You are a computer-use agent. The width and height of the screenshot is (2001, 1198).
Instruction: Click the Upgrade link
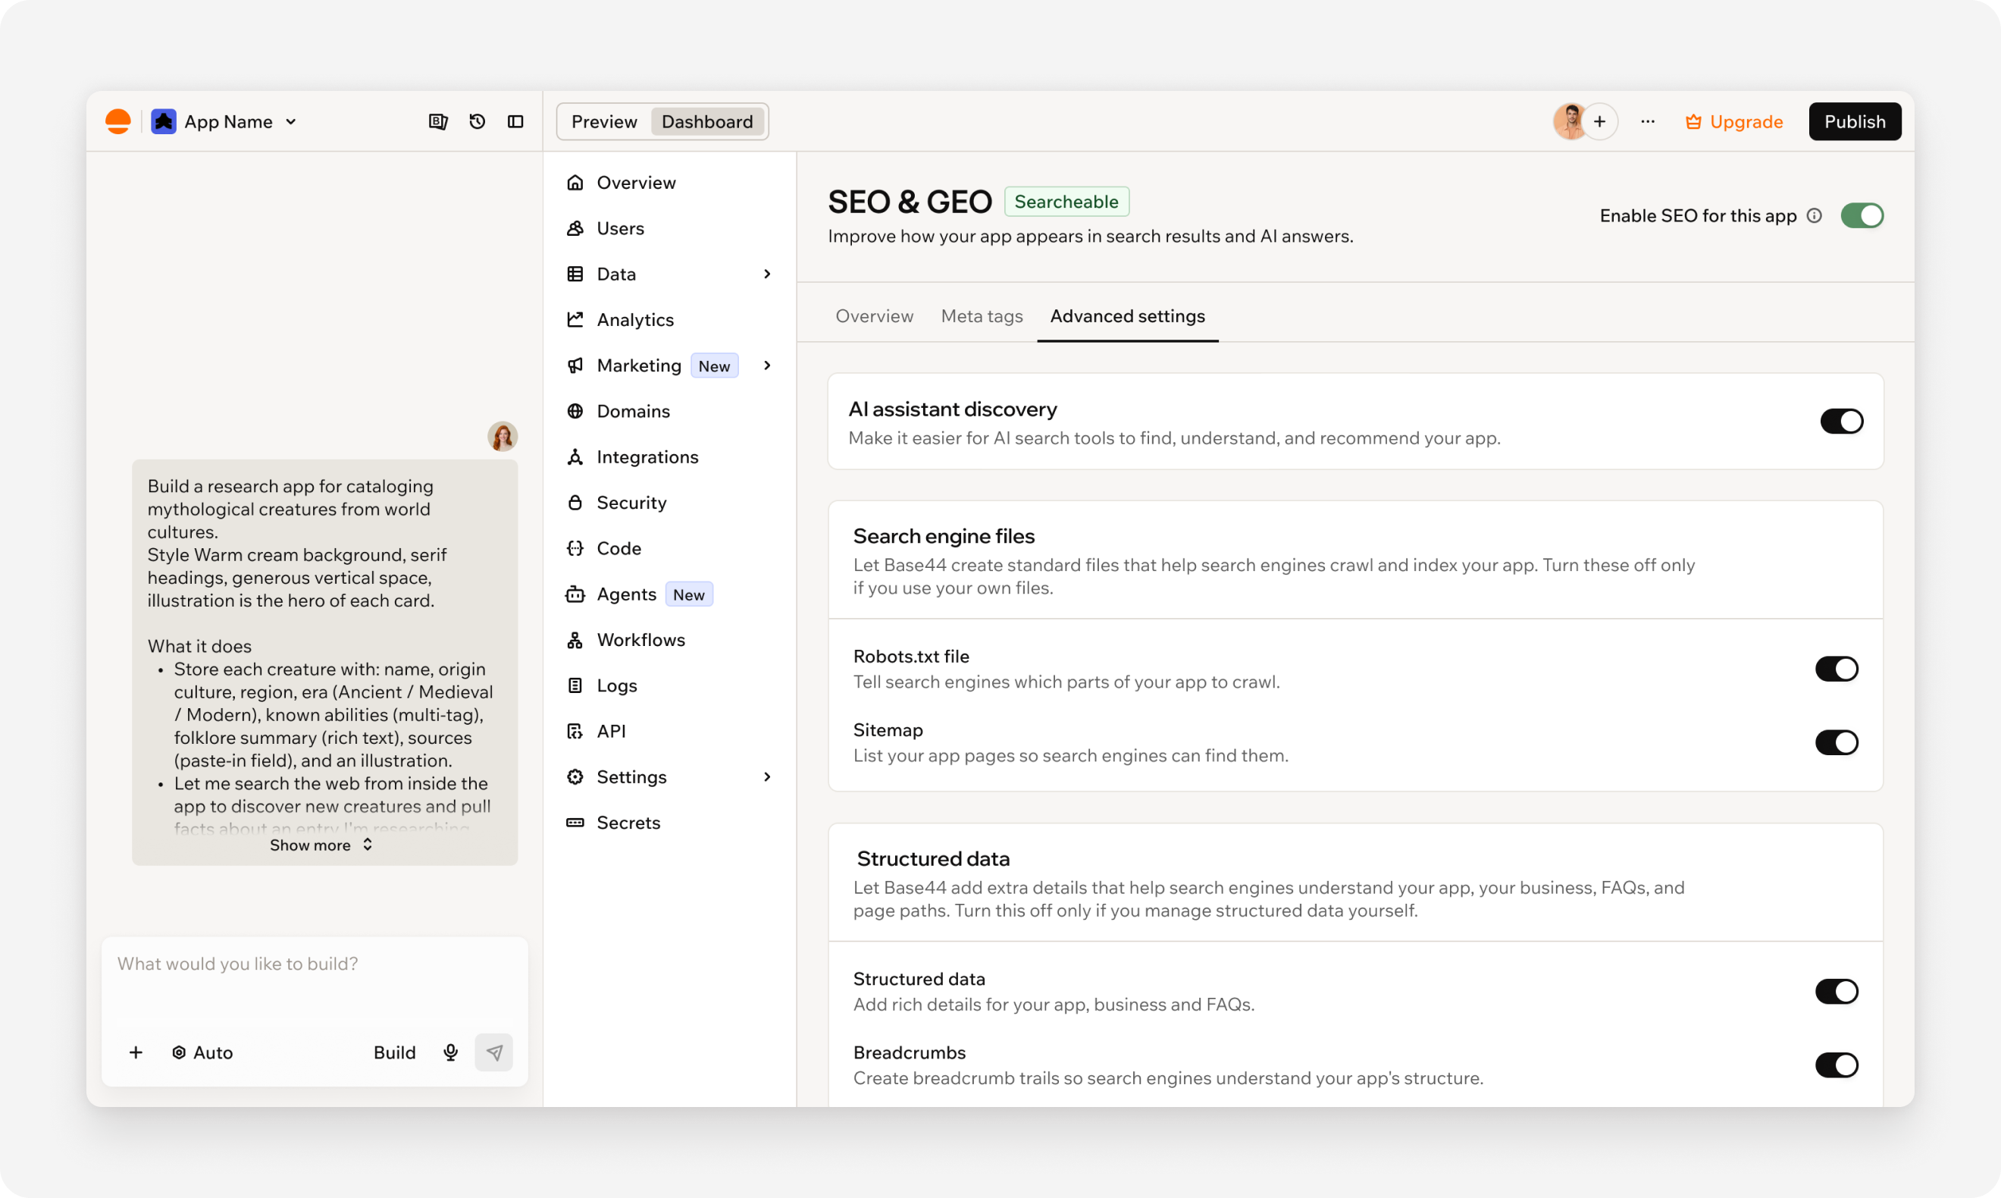point(1735,122)
